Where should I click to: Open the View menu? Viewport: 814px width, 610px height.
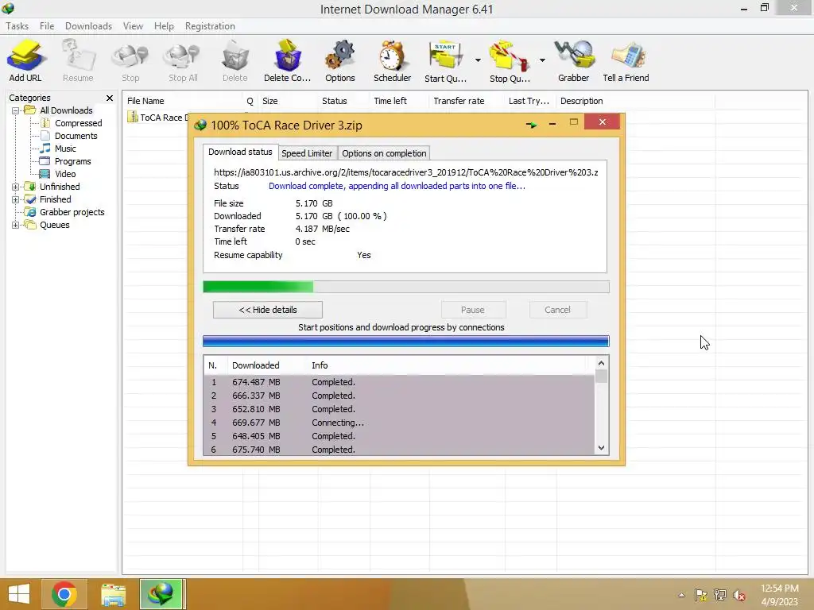133,26
